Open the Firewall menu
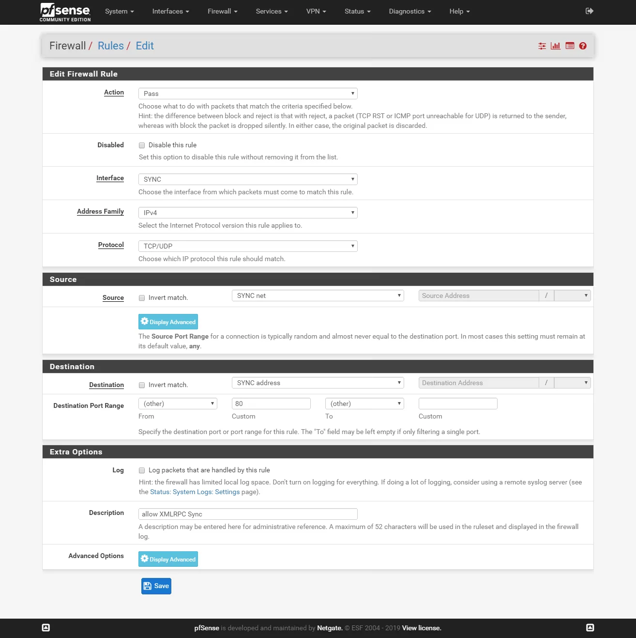Image resolution: width=636 pixels, height=638 pixels. 222,11
